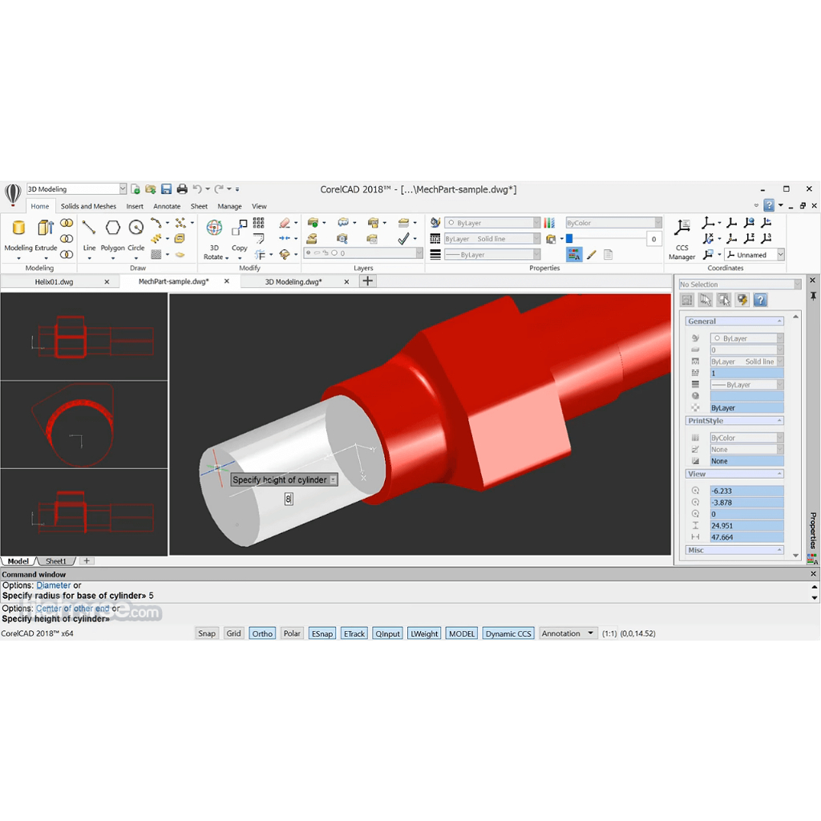
Task: Click the 3D Rotate tool
Action: coord(214,237)
